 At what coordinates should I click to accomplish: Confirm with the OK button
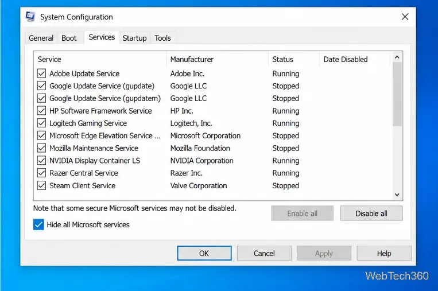click(204, 253)
